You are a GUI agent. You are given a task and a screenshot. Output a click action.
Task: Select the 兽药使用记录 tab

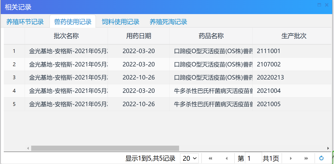point(73,22)
